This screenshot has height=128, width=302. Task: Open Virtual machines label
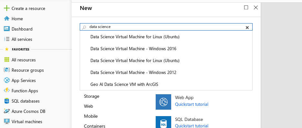point(27,122)
